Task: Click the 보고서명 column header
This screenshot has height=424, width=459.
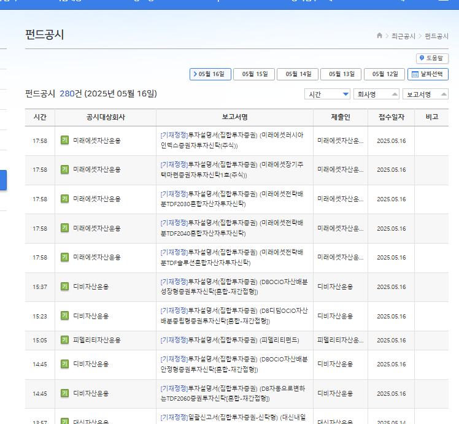Action: [x=235, y=117]
